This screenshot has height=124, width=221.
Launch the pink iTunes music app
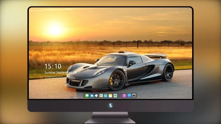tap(124, 95)
